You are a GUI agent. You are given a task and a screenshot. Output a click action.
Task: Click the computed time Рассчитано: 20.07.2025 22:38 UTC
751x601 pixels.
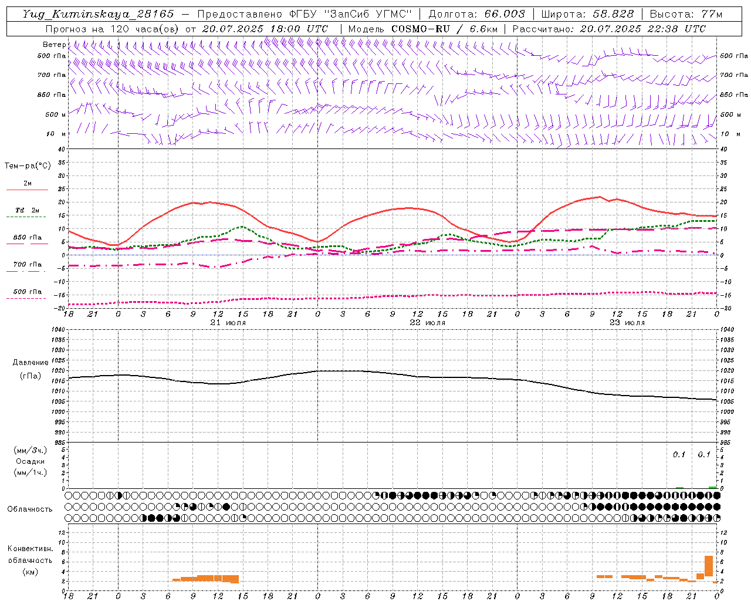610,29
